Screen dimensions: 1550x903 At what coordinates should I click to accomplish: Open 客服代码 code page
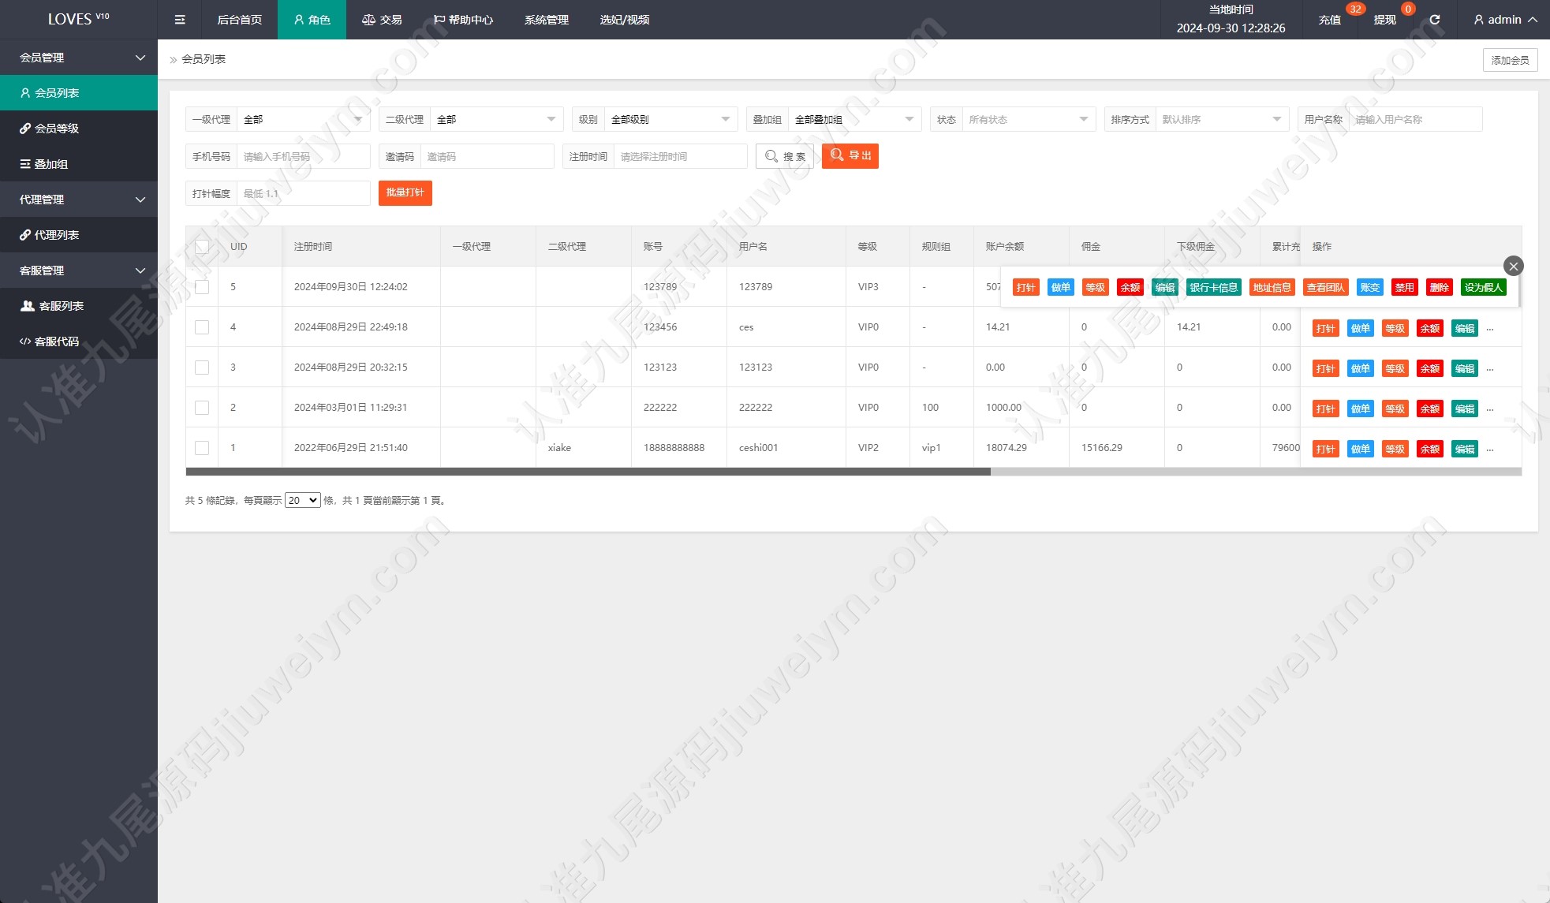click(79, 341)
